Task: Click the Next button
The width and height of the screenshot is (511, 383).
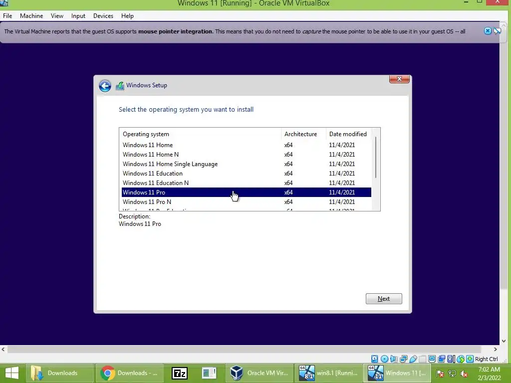Action: pyautogui.click(x=384, y=299)
